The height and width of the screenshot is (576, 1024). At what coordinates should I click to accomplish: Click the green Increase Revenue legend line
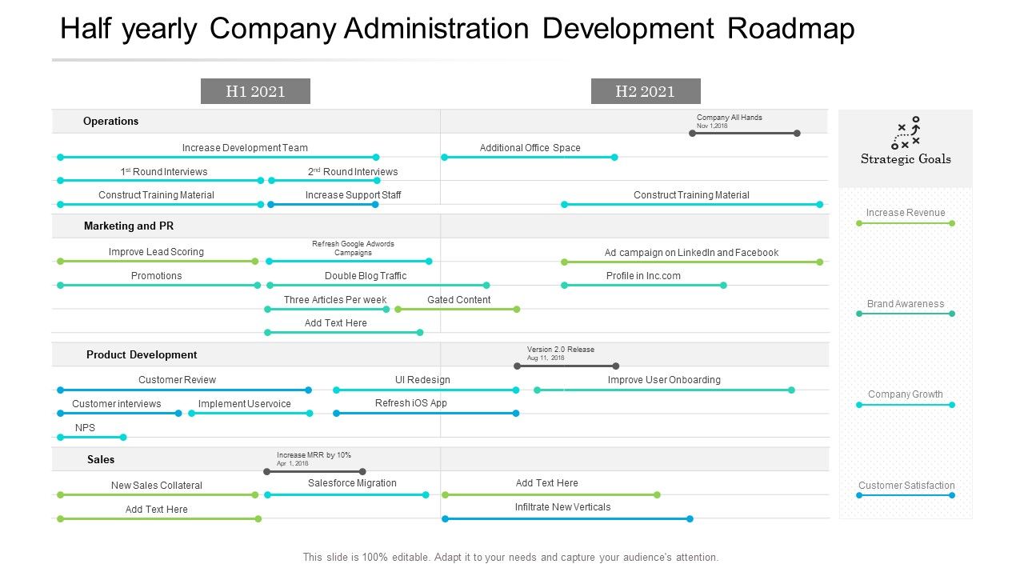pyautogui.click(x=906, y=223)
